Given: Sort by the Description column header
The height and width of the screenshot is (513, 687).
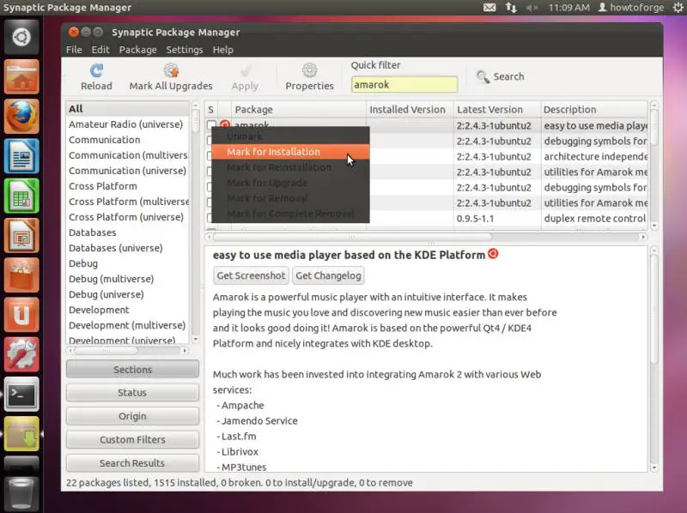Looking at the screenshot, I should point(593,110).
